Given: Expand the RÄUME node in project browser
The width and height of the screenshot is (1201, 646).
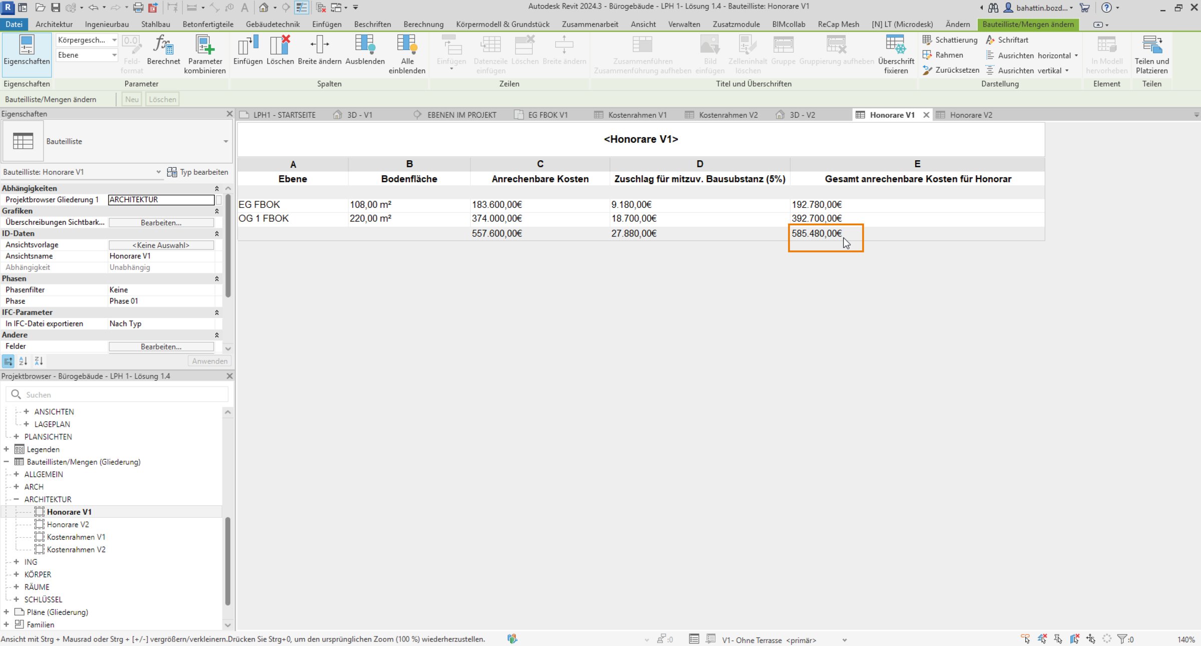Looking at the screenshot, I should [x=17, y=587].
